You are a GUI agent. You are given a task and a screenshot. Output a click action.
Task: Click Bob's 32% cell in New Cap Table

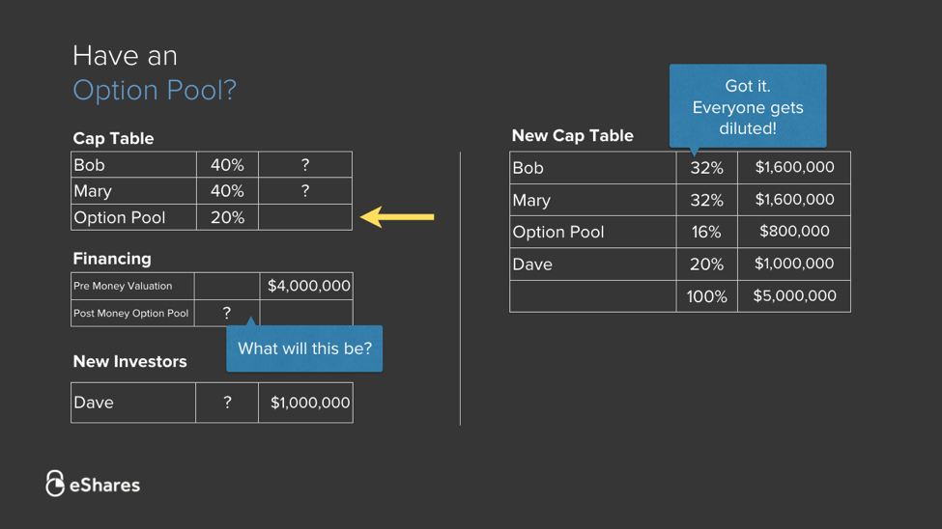pos(706,168)
